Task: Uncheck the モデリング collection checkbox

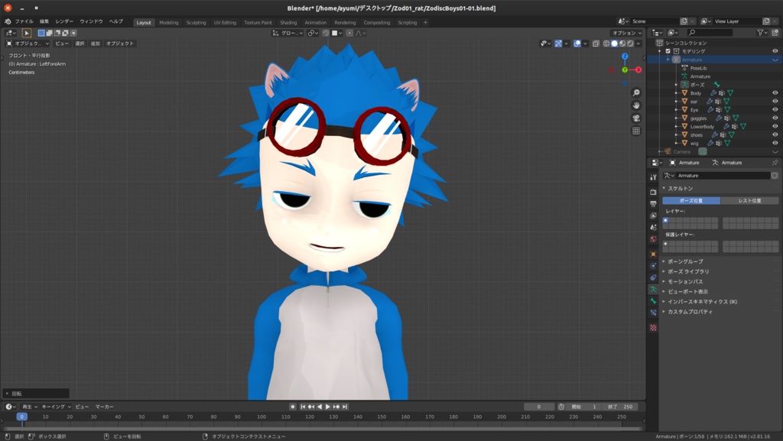Action: tap(668, 51)
